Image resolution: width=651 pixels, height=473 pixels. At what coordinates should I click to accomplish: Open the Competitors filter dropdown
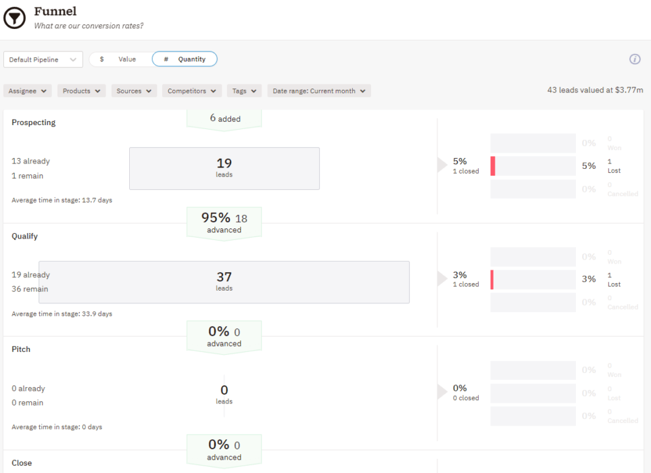pyautogui.click(x=191, y=91)
